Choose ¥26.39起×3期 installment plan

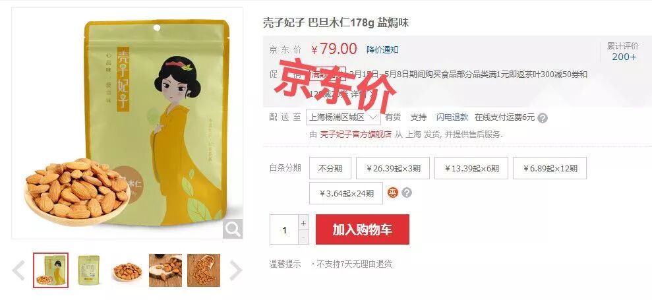(393, 168)
